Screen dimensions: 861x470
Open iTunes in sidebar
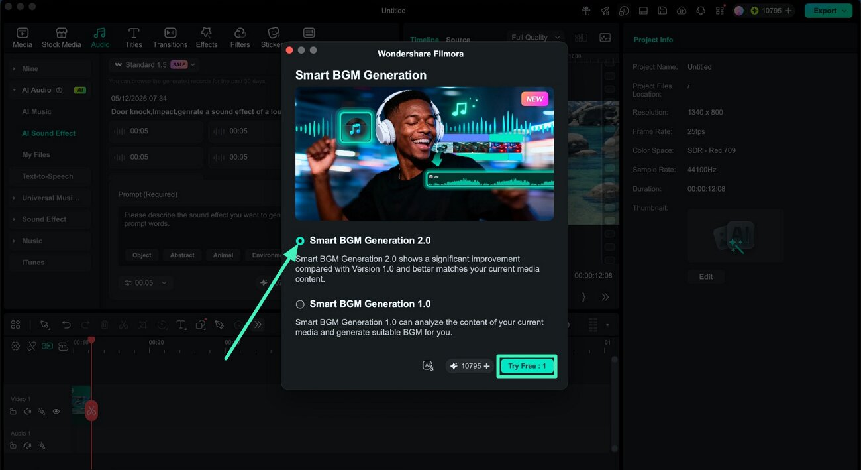point(33,263)
